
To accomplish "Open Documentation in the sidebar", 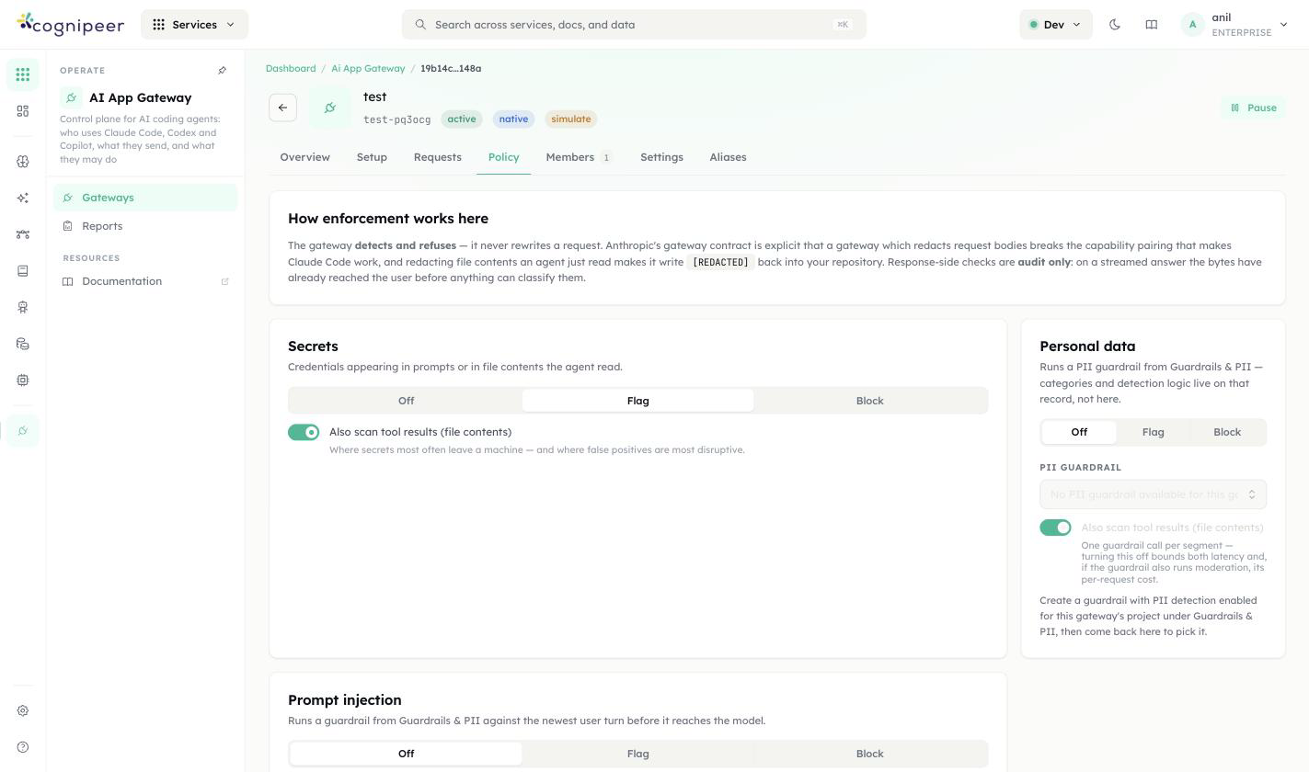I will (x=145, y=281).
